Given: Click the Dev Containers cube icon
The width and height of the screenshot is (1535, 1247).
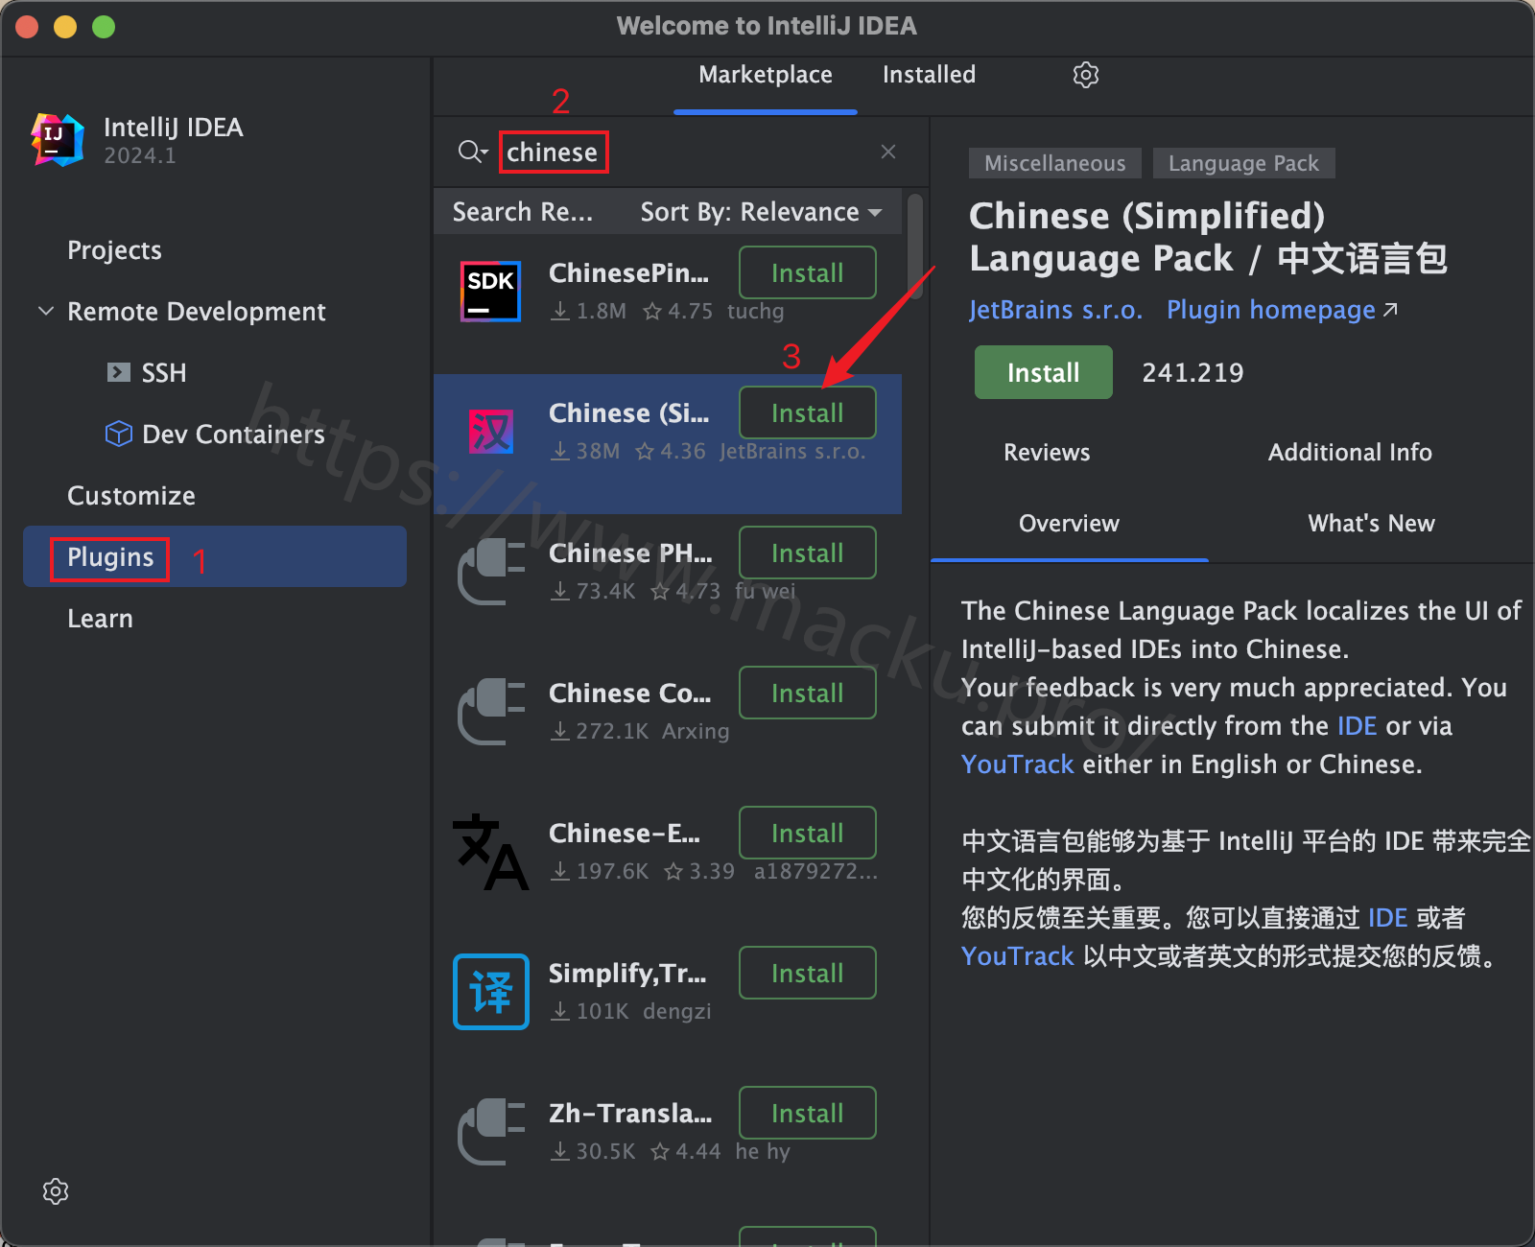Looking at the screenshot, I should [118, 434].
